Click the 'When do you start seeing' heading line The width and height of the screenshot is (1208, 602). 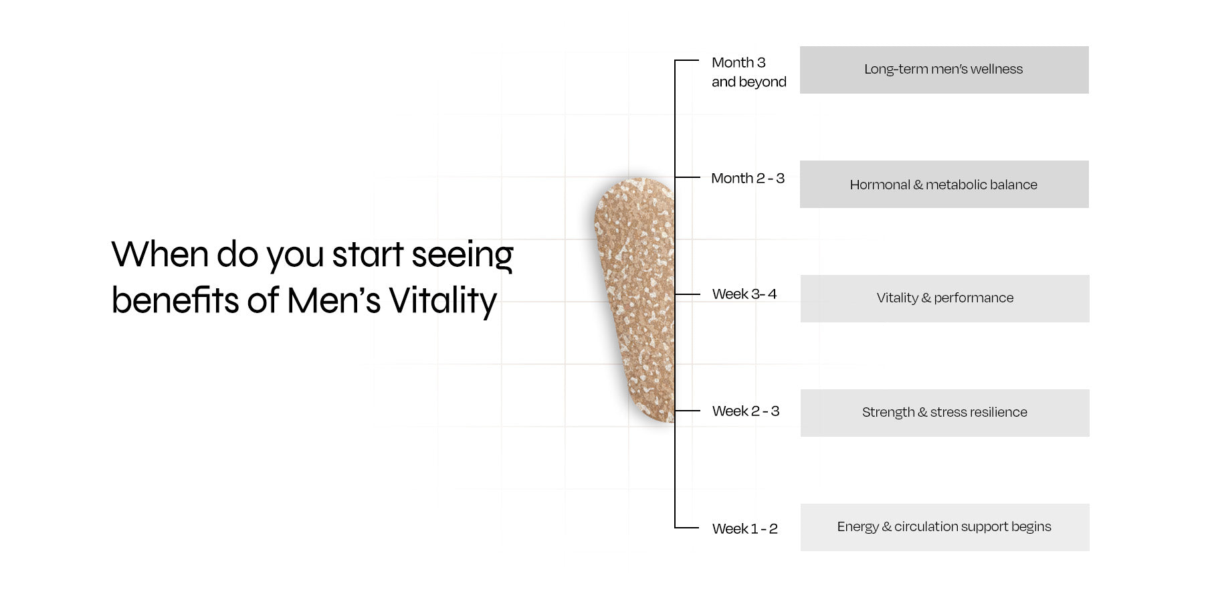pos(312,255)
